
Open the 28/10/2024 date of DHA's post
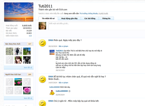(53, 46)
